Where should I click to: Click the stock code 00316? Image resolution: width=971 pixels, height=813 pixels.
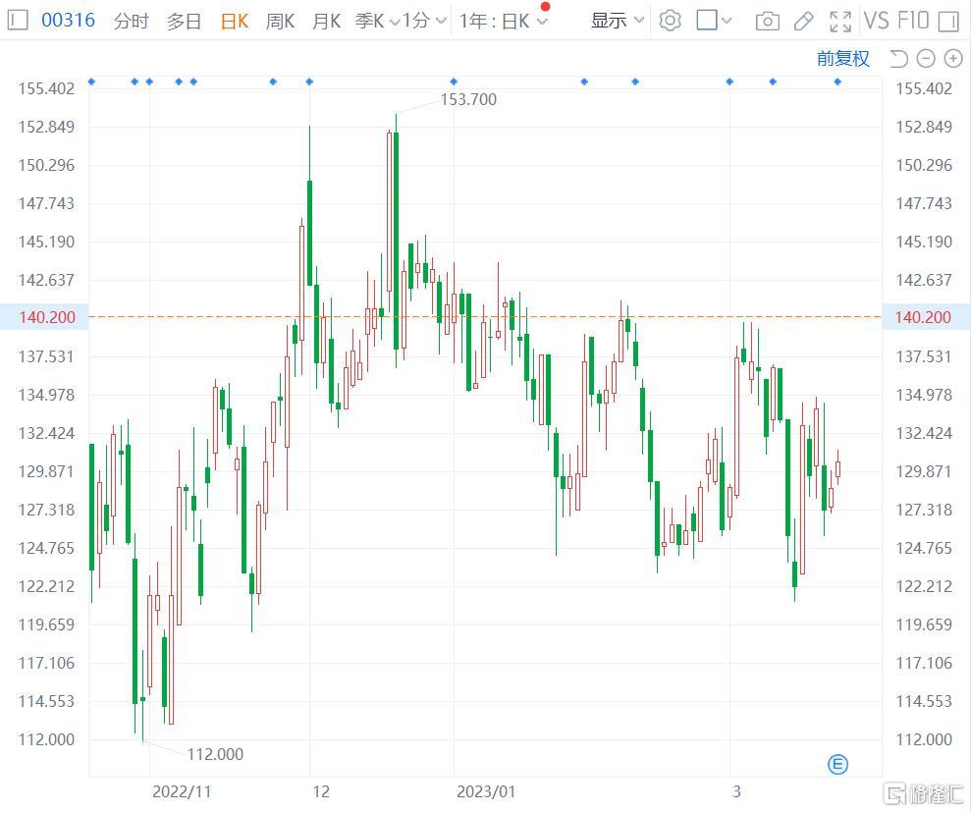(x=68, y=20)
